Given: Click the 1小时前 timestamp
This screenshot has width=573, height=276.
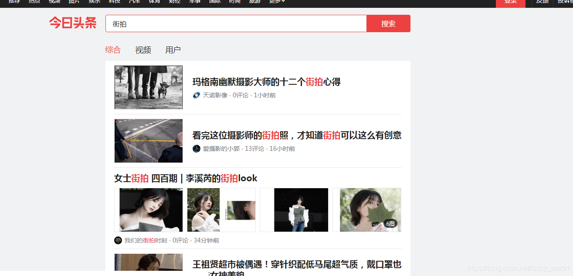Looking at the screenshot, I should click(x=265, y=95).
